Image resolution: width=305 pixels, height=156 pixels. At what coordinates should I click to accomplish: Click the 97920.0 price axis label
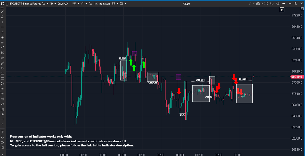(x=297, y=15)
